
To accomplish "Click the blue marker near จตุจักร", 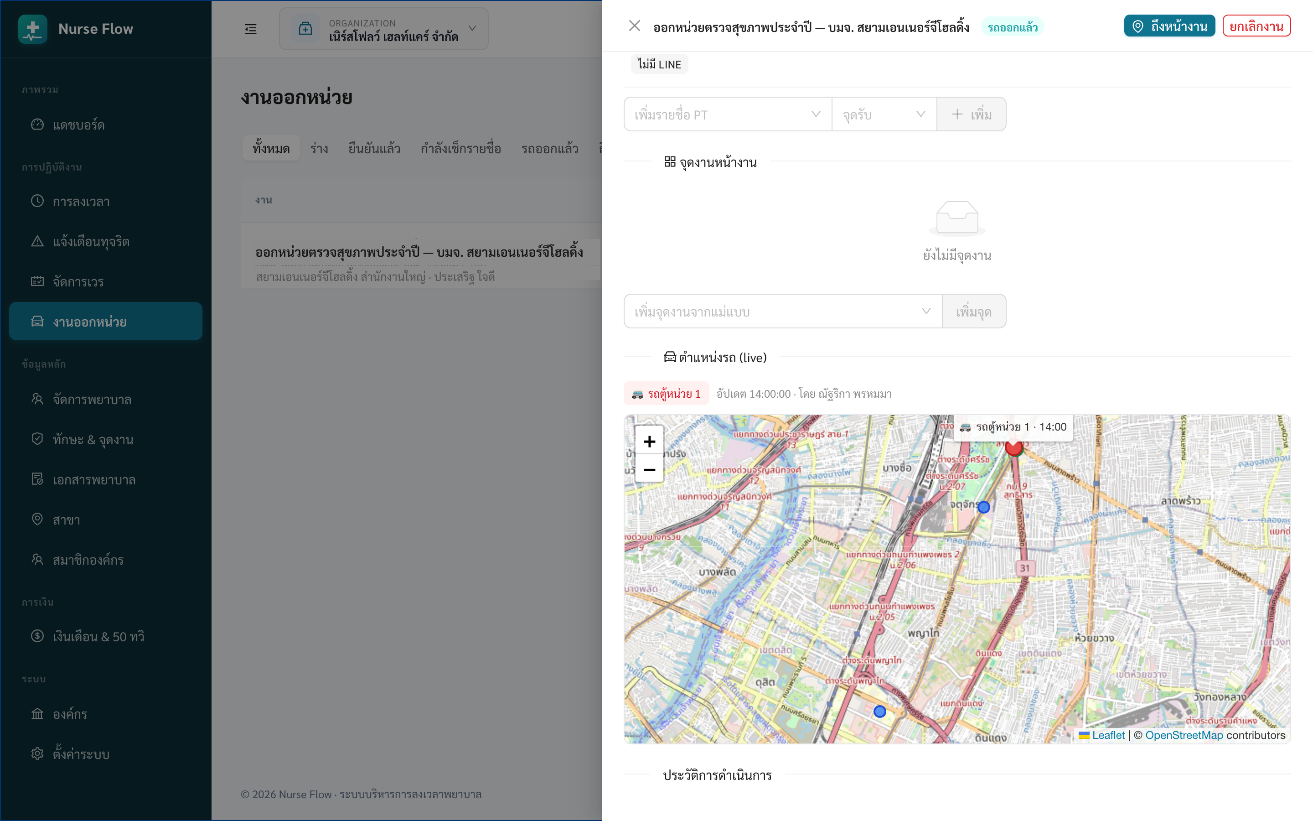I will point(984,507).
